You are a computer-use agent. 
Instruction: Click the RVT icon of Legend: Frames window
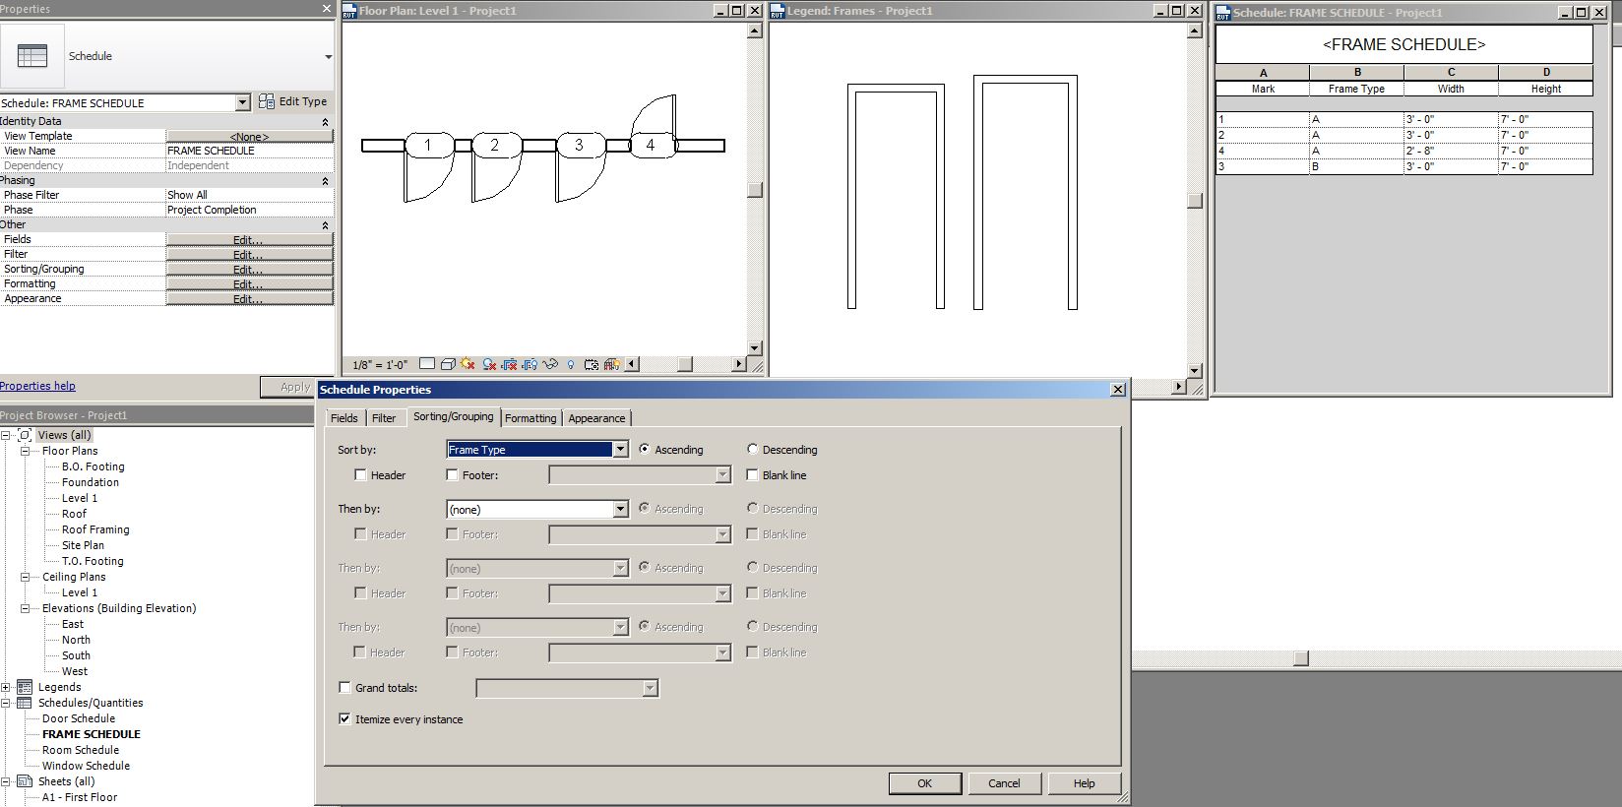click(778, 11)
